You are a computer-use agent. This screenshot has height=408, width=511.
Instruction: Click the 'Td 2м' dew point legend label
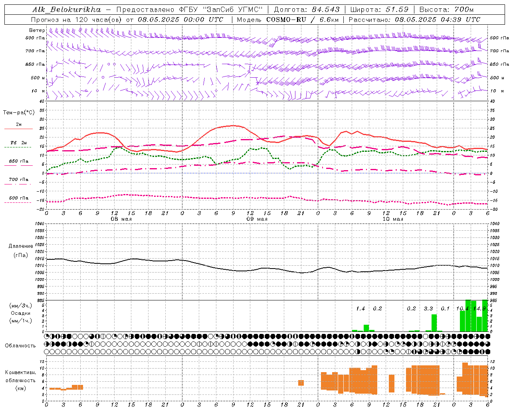(x=18, y=143)
